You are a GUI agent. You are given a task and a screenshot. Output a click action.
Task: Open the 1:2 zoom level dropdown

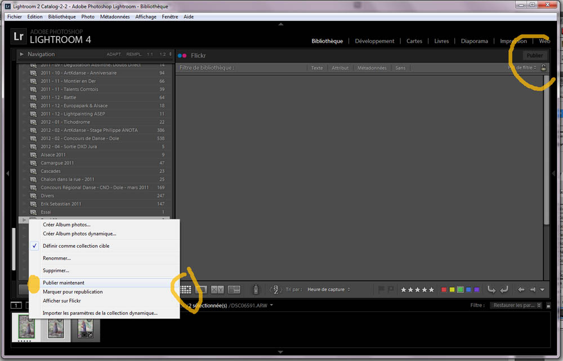166,54
